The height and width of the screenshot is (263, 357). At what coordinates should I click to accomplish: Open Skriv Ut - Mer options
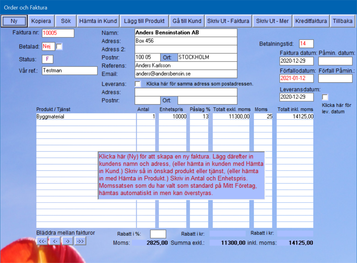click(272, 21)
